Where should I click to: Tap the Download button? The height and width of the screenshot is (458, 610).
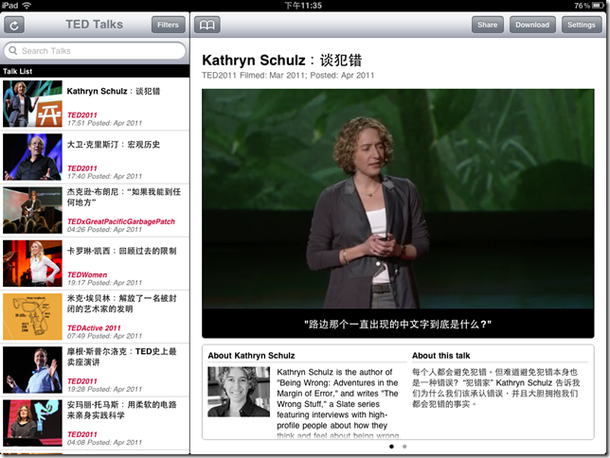pyautogui.click(x=532, y=25)
